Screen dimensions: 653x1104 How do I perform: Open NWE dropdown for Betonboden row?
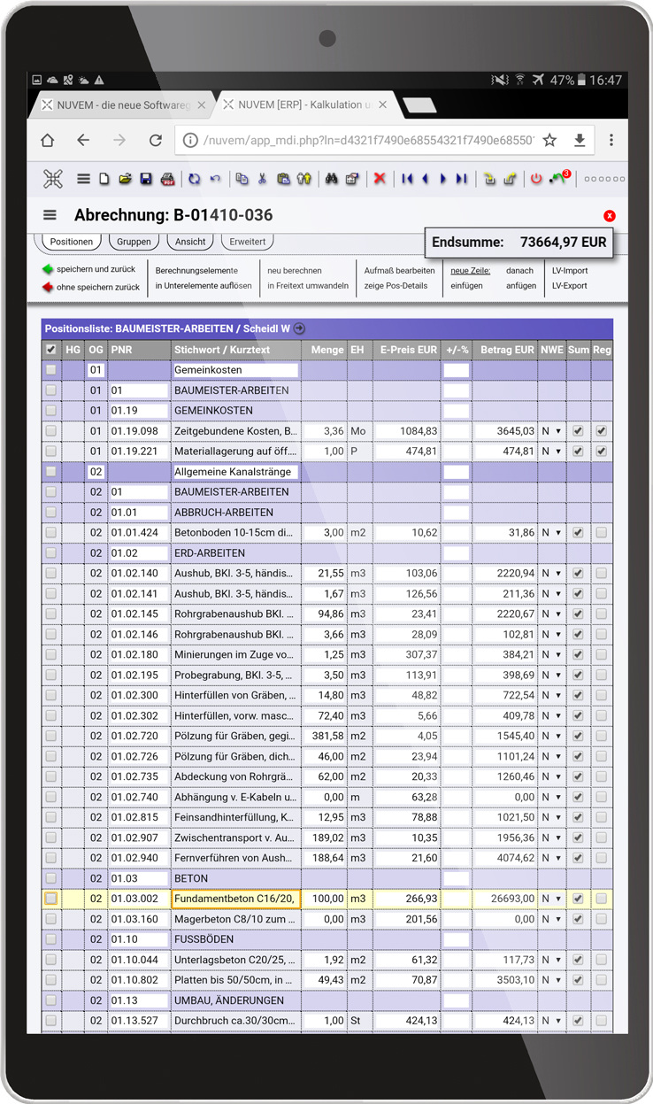click(x=551, y=533)
